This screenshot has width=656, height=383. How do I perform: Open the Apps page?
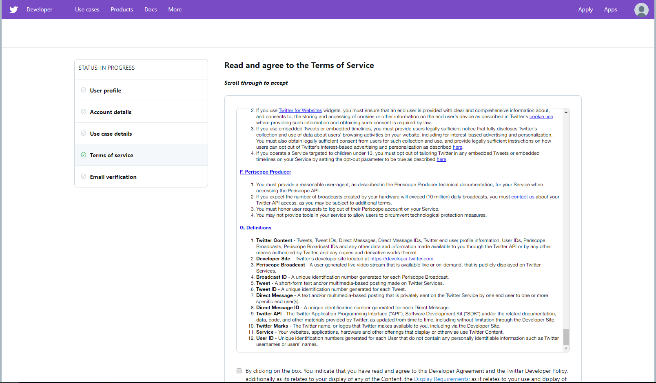tap(610, 9)
